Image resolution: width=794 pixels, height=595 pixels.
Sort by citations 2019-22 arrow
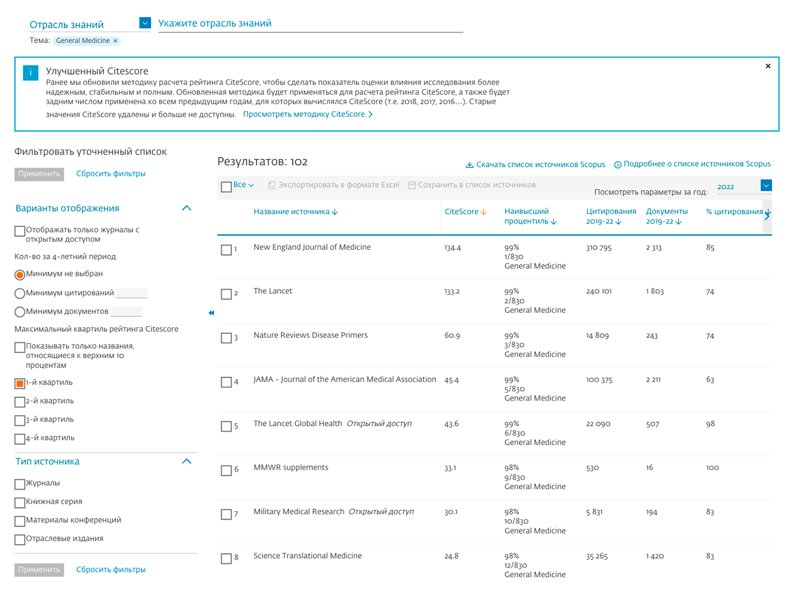pos(618,221)
